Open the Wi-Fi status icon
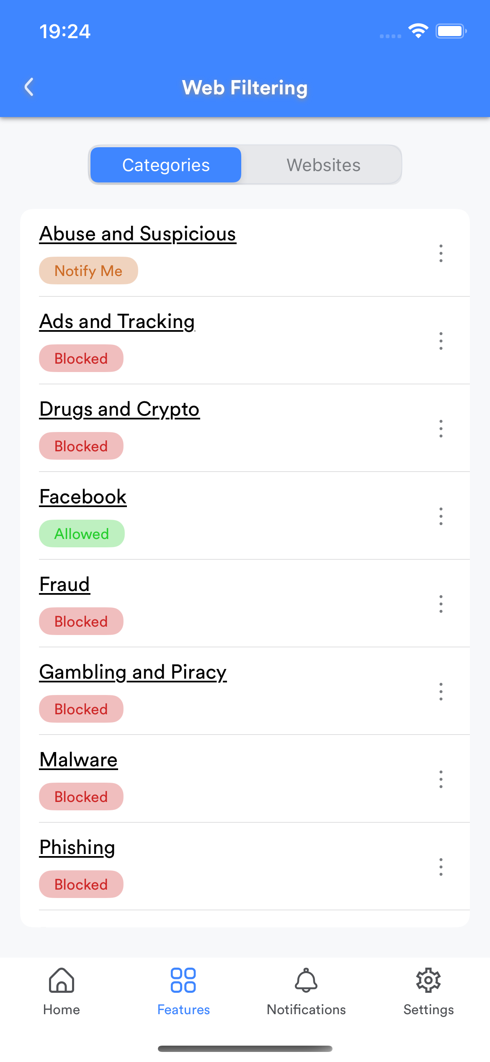 [418, 31]
